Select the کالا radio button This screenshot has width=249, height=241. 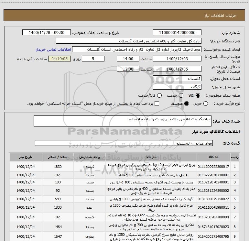click(198, 95)
